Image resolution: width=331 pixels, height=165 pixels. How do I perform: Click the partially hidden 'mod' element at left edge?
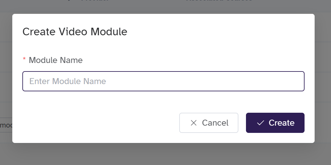(6, 125)
